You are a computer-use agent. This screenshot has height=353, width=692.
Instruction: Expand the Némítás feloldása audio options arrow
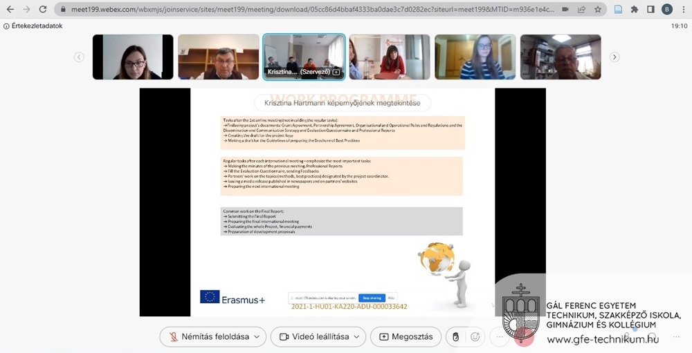point(257,336)
